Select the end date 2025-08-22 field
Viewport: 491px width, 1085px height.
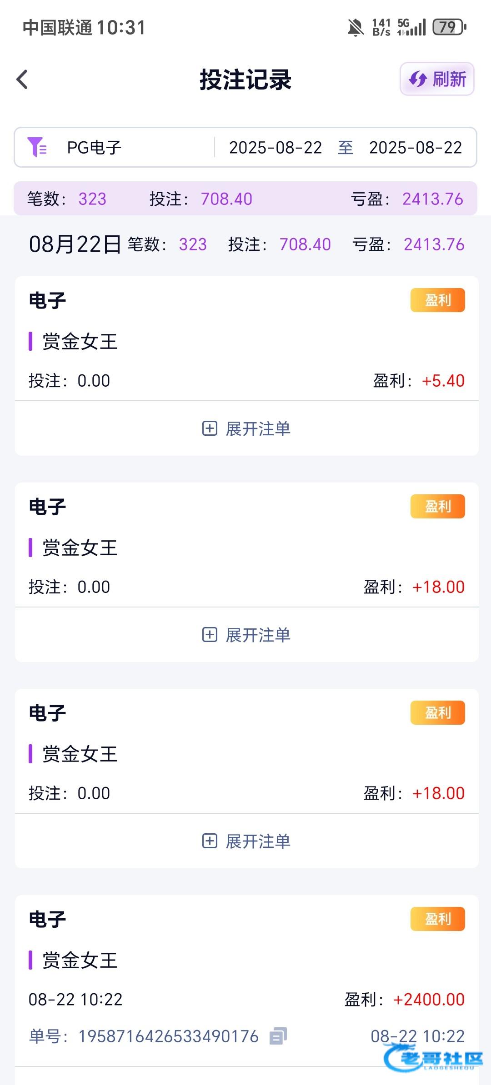[x=416, y=147]
